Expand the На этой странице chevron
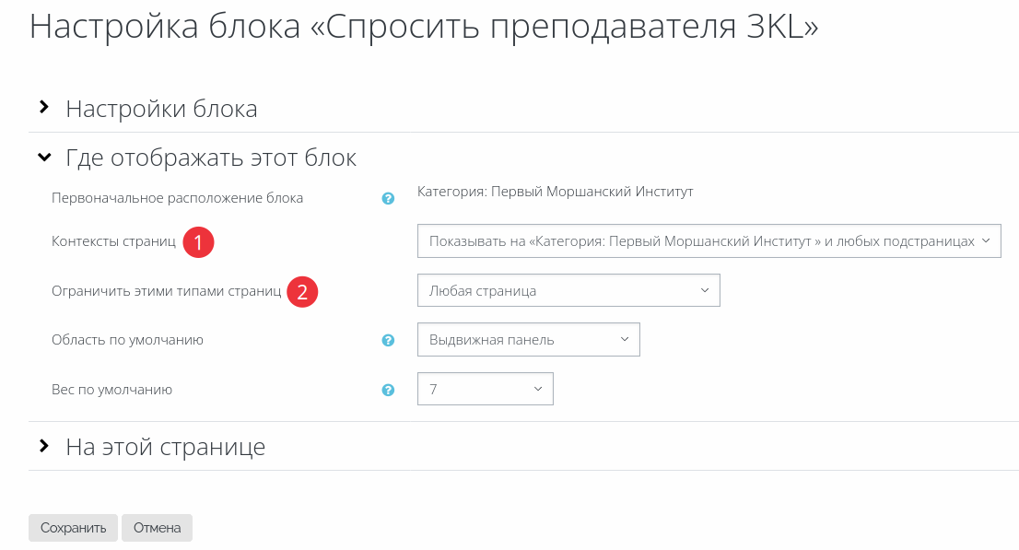Viewport: 1019px width, 550px height. [43, 446]
